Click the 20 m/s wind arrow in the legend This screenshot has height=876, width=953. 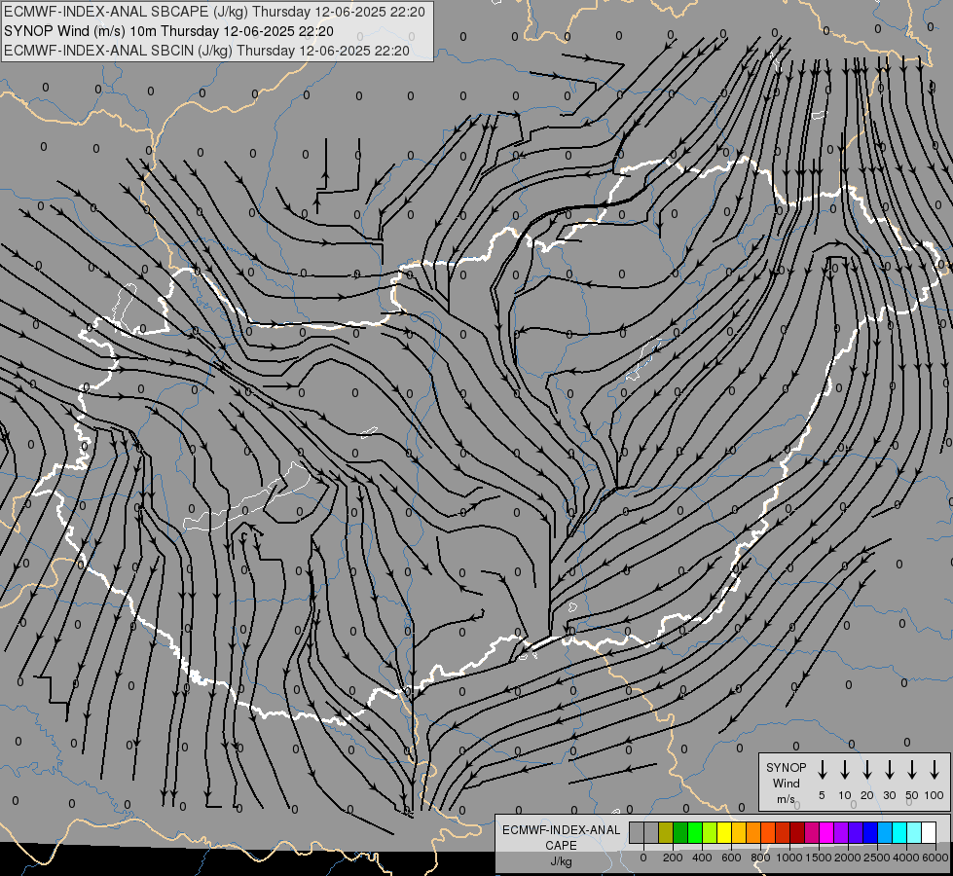click(867, 770)
